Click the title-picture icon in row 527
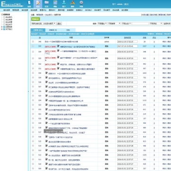This screenshot has width=171, height=171. coord(46,86)
